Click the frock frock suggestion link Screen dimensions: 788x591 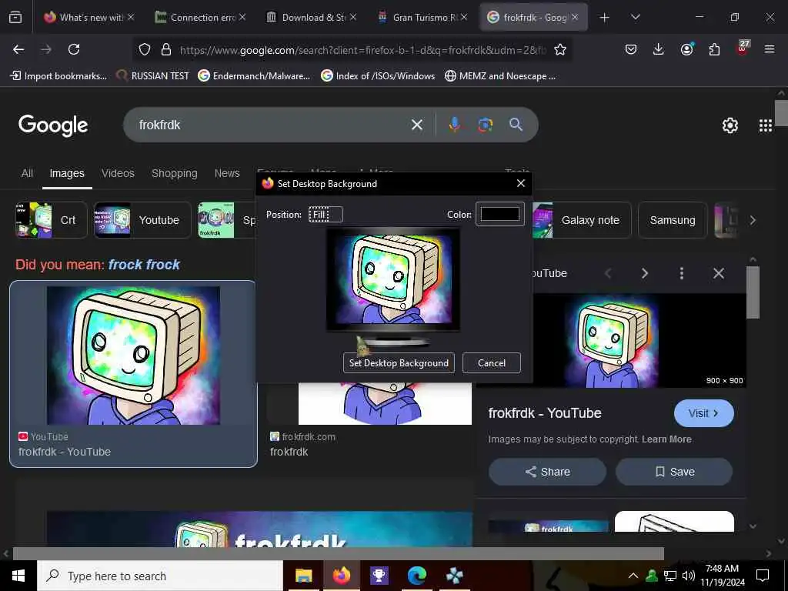coord(144,265)
